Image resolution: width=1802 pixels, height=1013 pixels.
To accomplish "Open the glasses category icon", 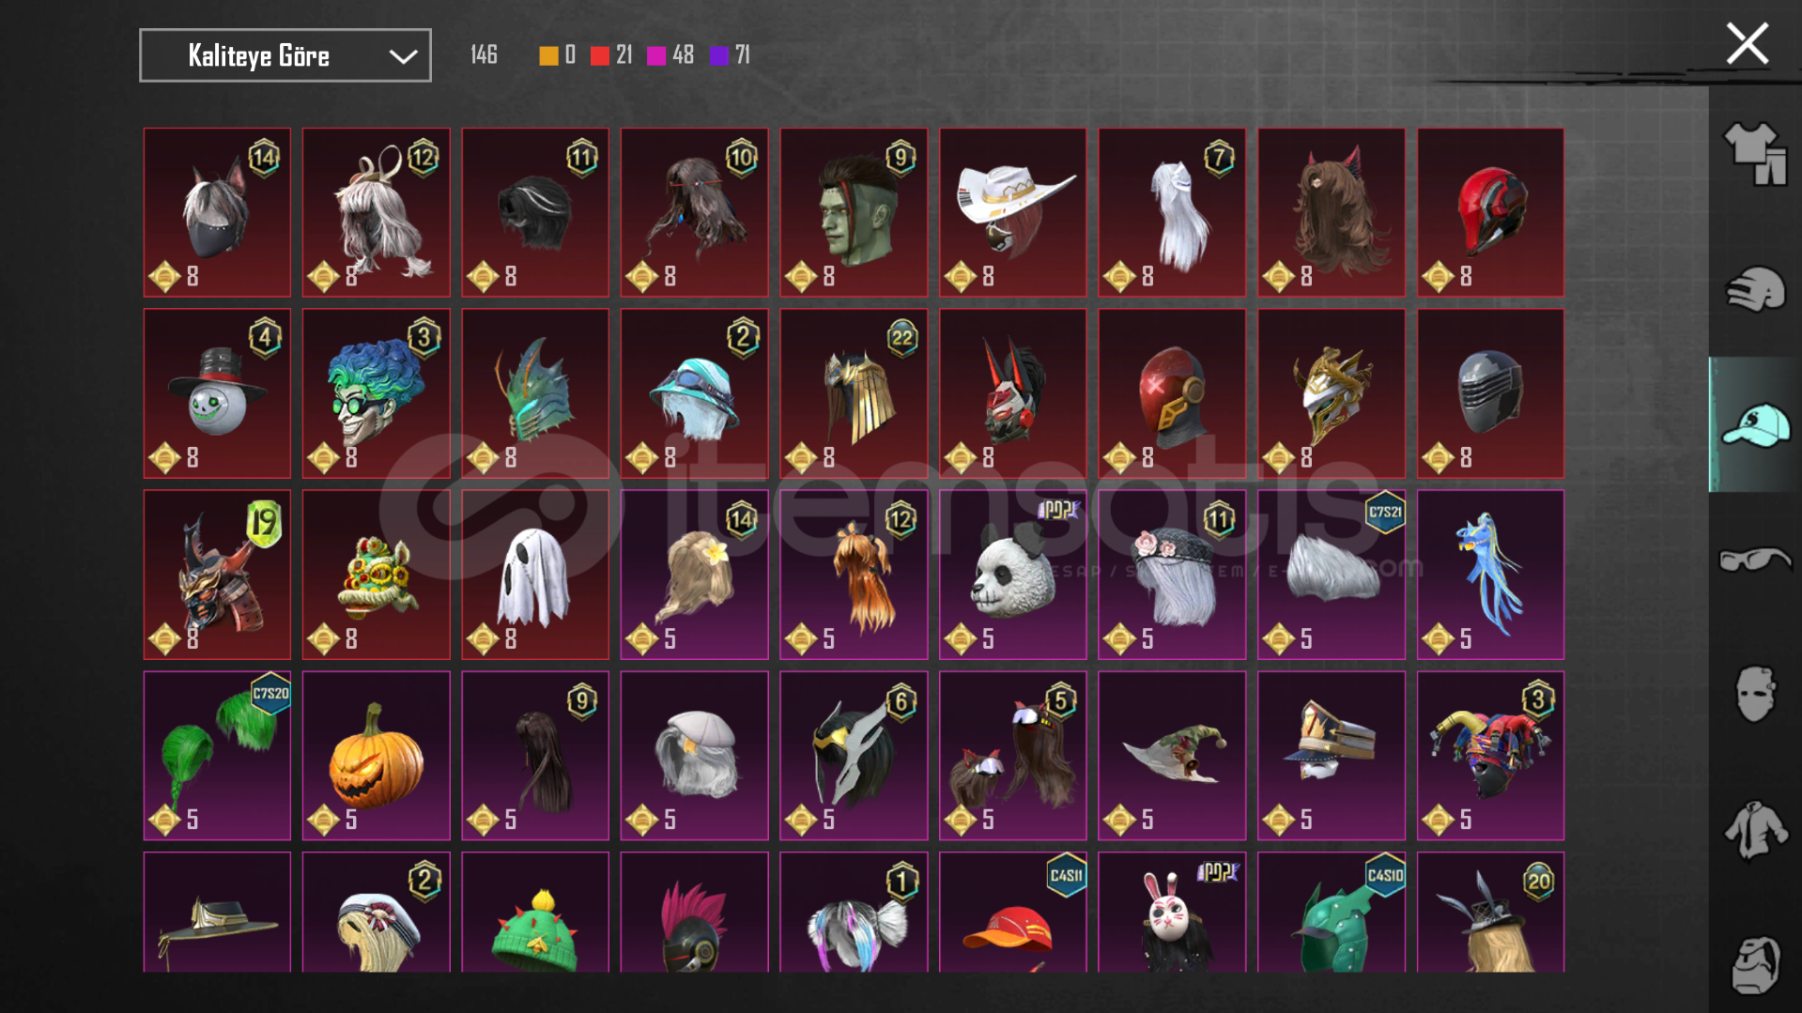I will [x=1754, y=560].
